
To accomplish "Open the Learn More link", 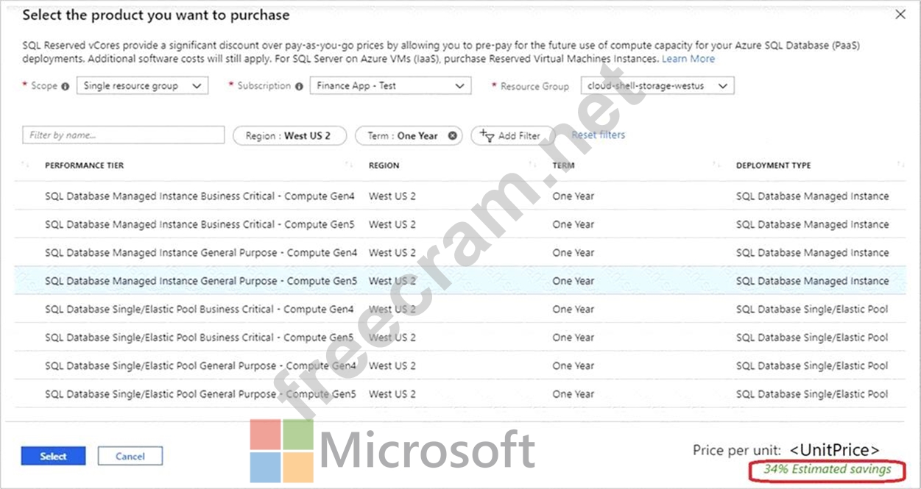I will (x=688, y=59).
